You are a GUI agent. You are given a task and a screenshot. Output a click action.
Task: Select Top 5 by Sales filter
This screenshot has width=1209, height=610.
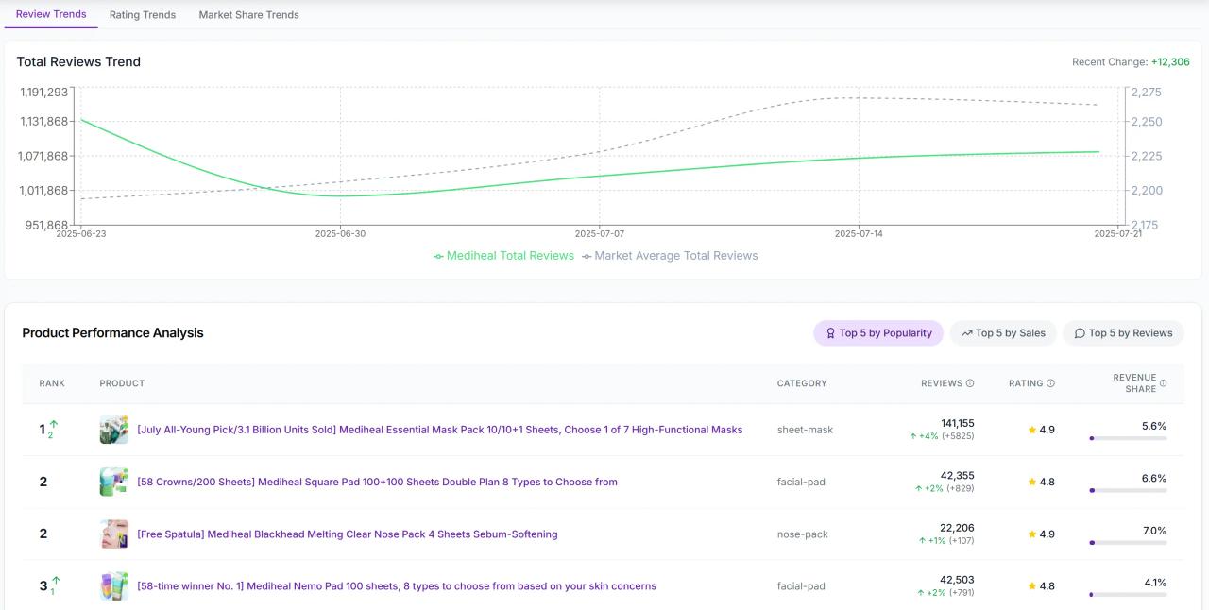pos(1003,333)
